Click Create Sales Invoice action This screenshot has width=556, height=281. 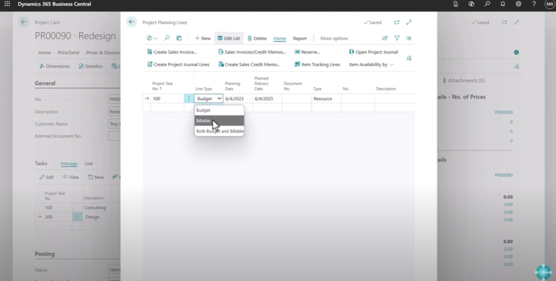(172, 52)
